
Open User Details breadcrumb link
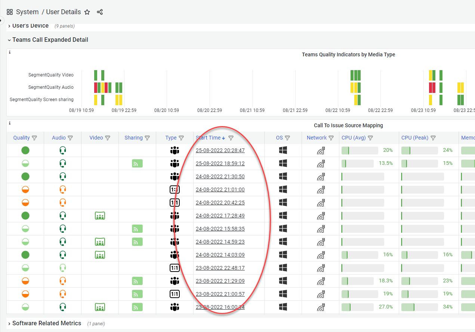click(x=64, y=12)
